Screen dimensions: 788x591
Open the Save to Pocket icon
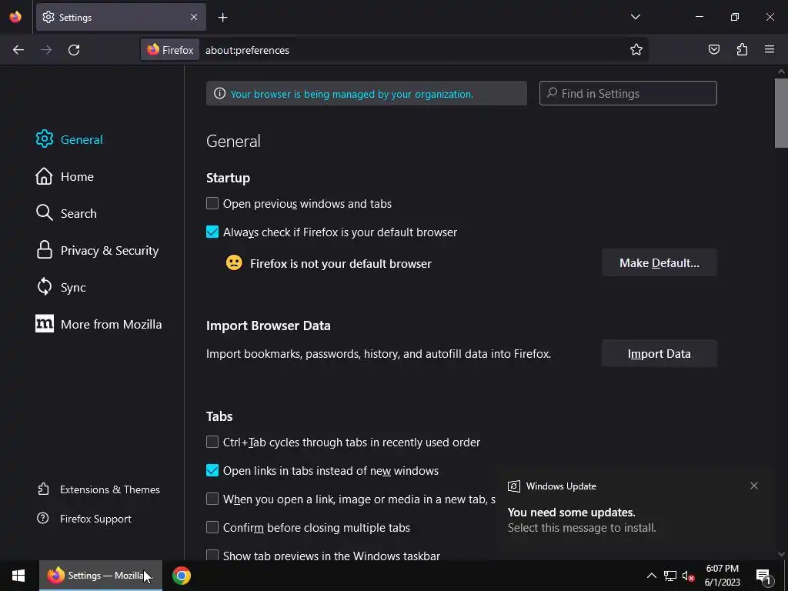713,50
